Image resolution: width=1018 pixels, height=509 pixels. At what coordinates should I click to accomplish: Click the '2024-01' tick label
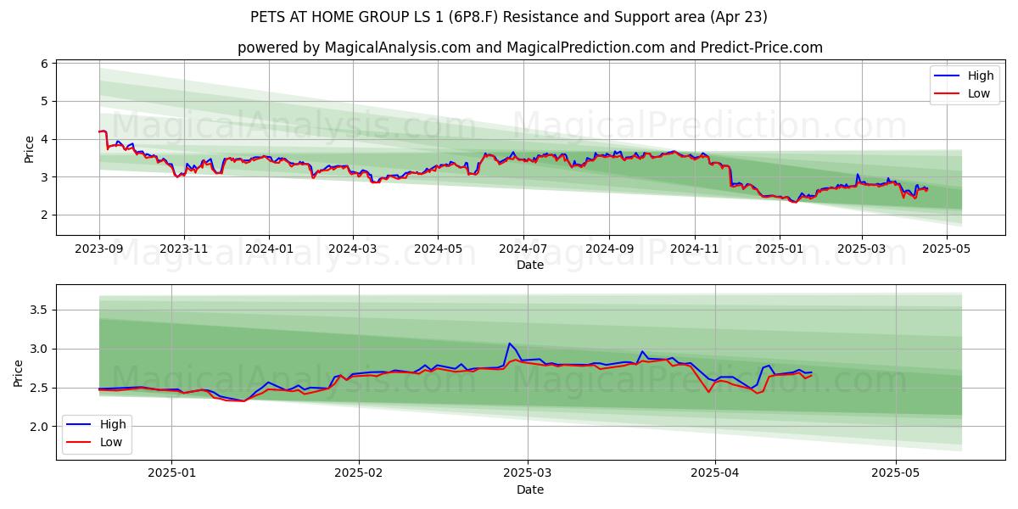pos(269,249)
